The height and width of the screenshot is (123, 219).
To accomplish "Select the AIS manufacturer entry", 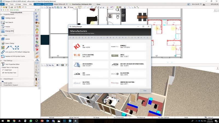I will (x=91, y=74).
